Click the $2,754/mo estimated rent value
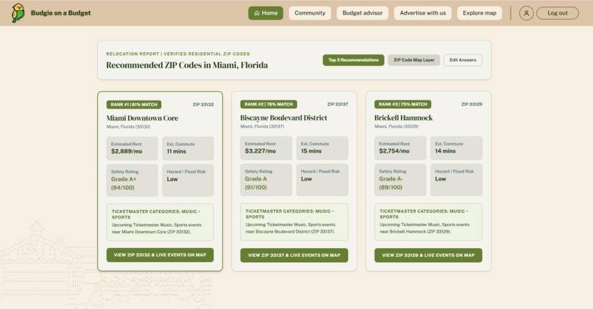Screen dimensions: 593x309 394,151
